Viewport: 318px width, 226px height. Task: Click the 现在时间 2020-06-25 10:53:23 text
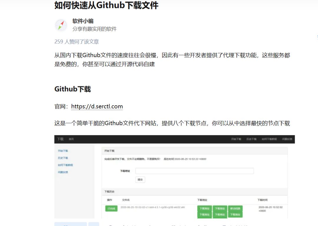[185, 159]
